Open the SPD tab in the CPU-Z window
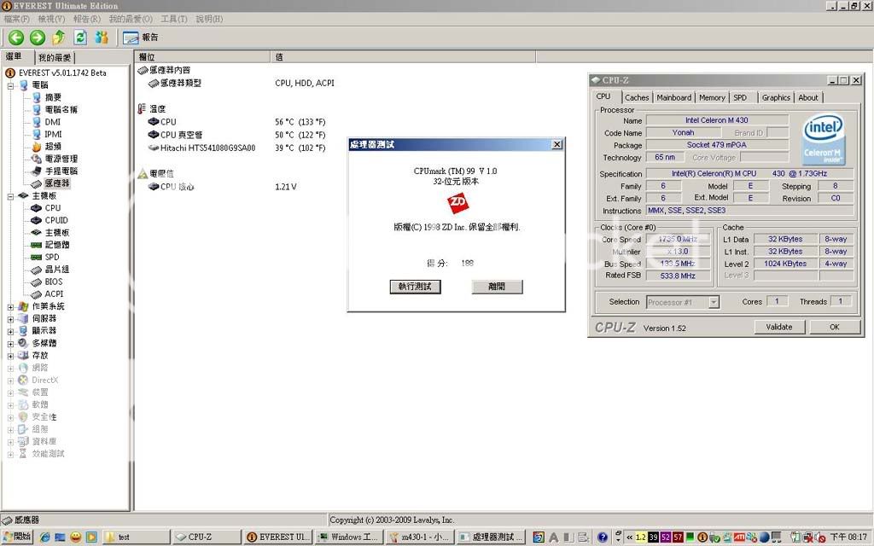The height and width of the screenshot is (546, 874). coord(740,97)
